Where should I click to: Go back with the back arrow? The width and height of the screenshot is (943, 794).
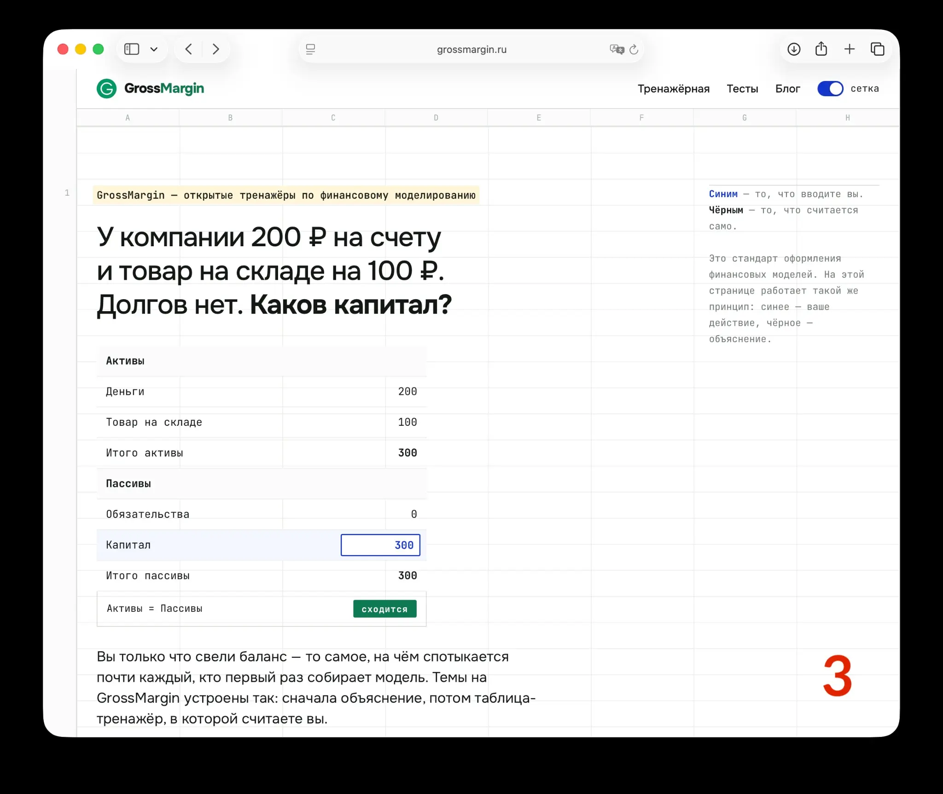coord(189,49)
